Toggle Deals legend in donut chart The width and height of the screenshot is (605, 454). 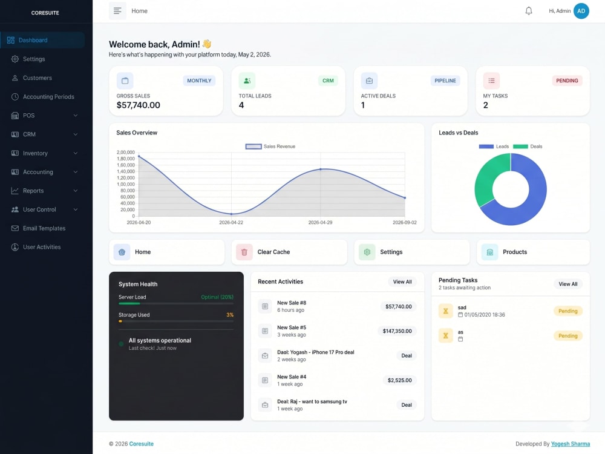coord(528,146)
